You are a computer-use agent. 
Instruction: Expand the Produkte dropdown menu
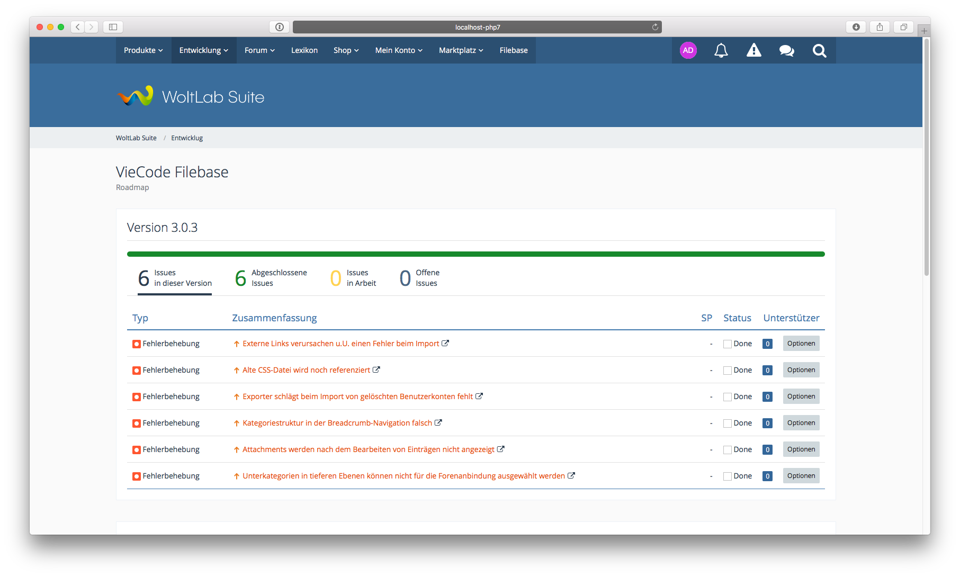pyautogui.click(x=143, y=50)
